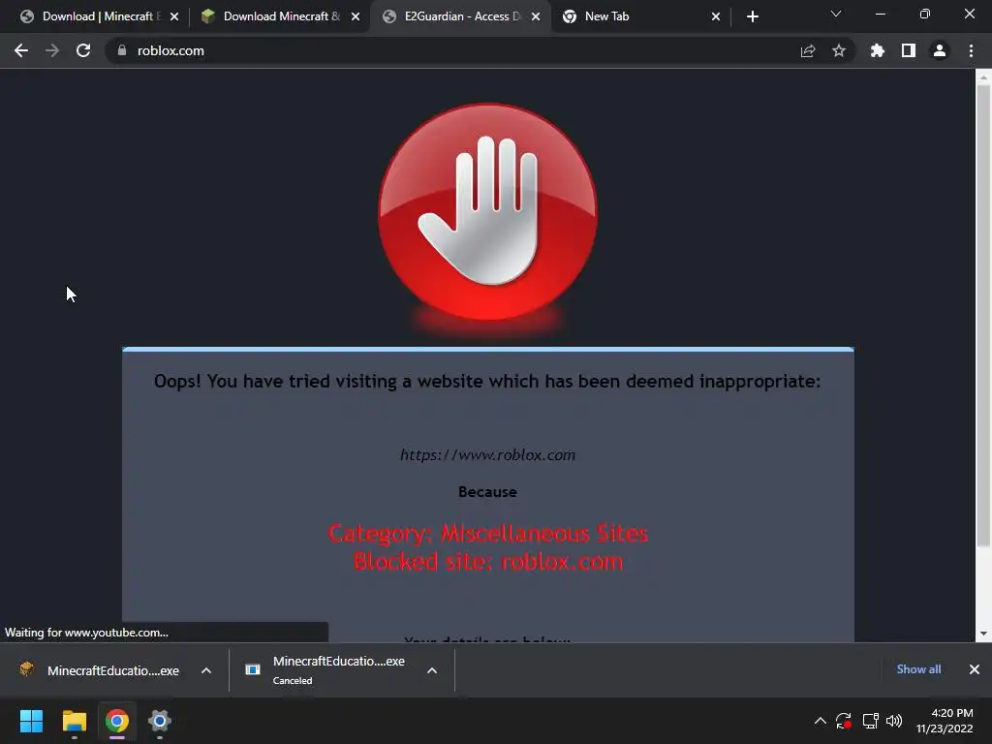The width and height of the screenshot is (992, 744).
Task: Bookmark this tab with the star icon
Action: point(839,50)
